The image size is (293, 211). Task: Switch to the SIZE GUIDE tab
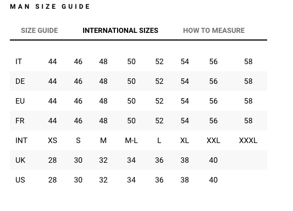point(40,31)
